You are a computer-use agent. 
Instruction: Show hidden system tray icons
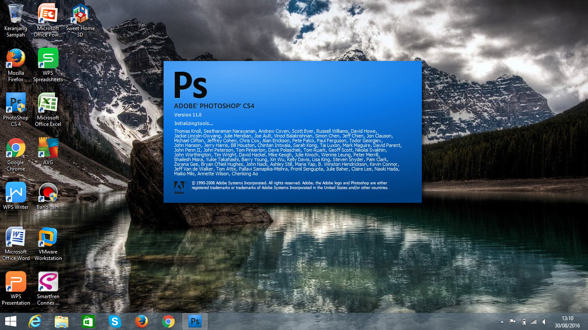click(502, 322)
